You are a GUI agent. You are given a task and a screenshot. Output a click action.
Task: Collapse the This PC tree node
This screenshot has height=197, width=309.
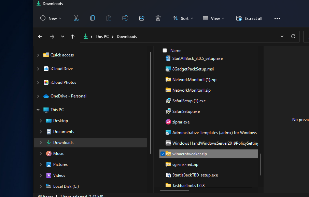point(38,110)
